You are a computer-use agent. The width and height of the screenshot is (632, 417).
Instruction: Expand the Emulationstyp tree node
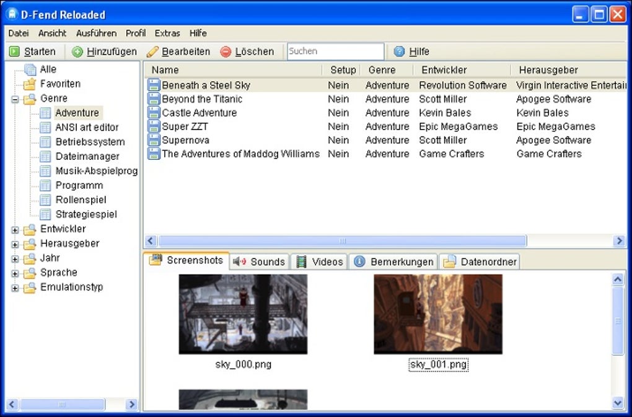coord(15,288)
